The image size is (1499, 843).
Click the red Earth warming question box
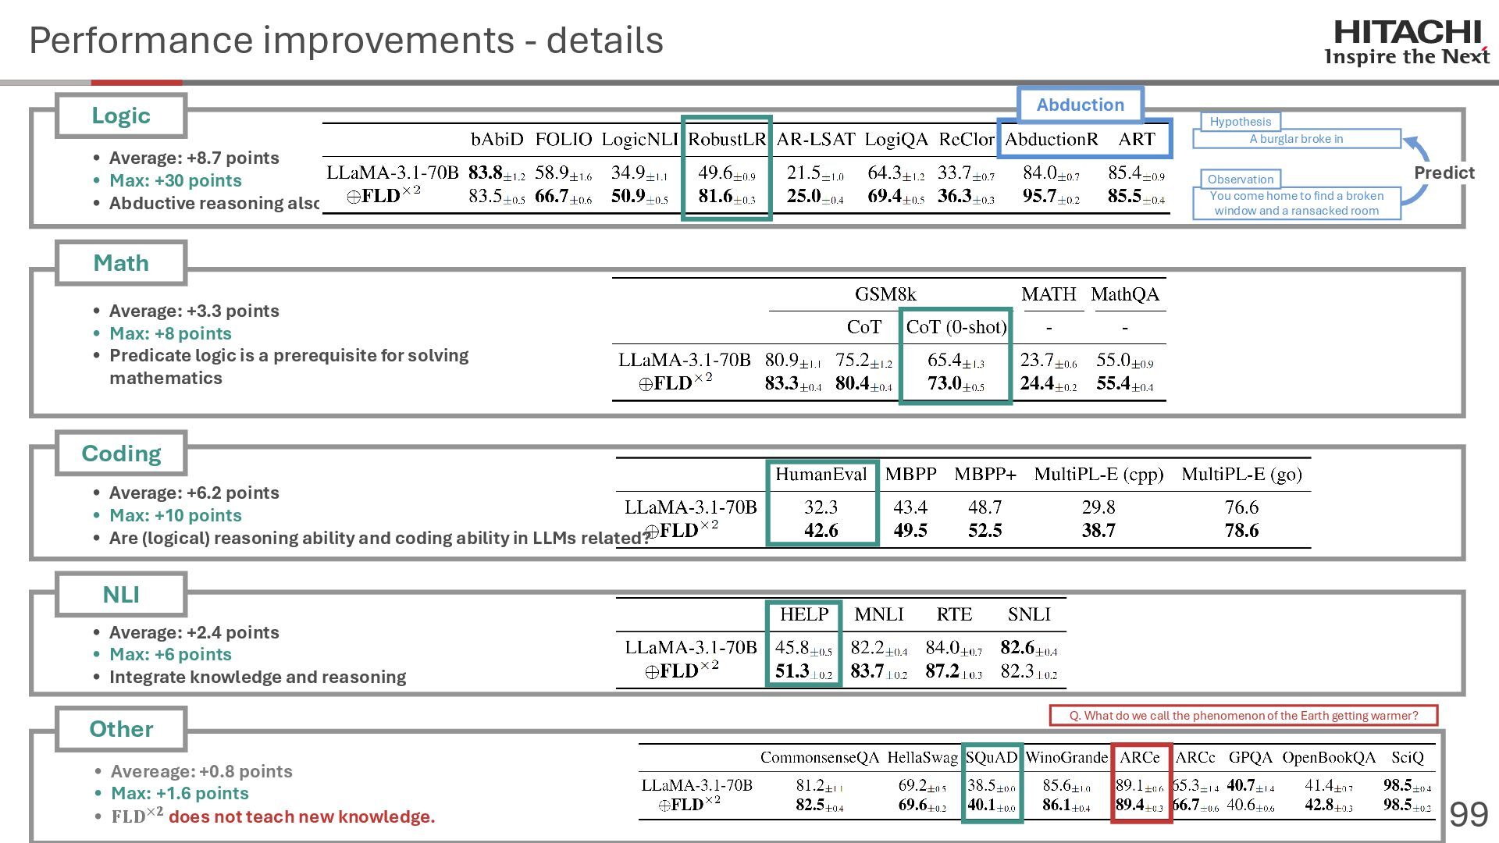[x=1243, y=716]
